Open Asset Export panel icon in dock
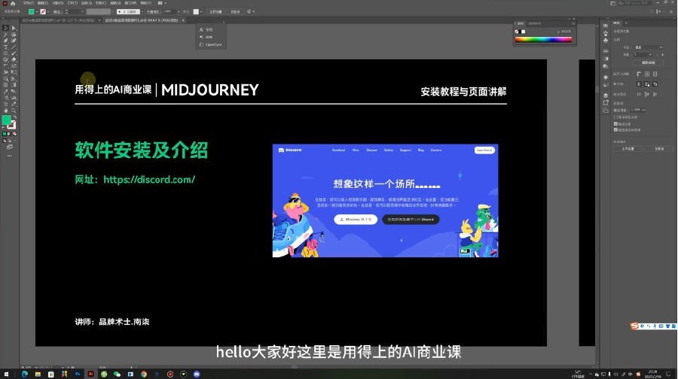Screen dimensions: 678x379 [x=606, y=103]
